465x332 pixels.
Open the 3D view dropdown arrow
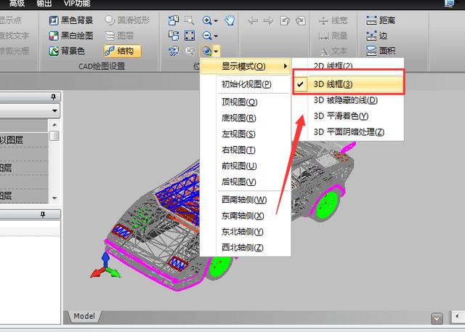[217, 51]
